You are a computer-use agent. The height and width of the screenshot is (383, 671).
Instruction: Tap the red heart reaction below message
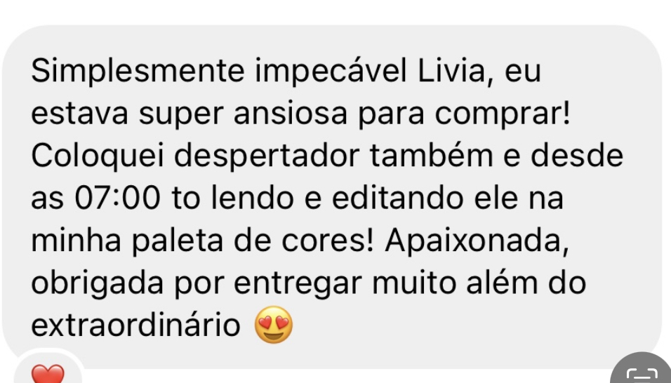pyautogui.click(x=48, y=373)
